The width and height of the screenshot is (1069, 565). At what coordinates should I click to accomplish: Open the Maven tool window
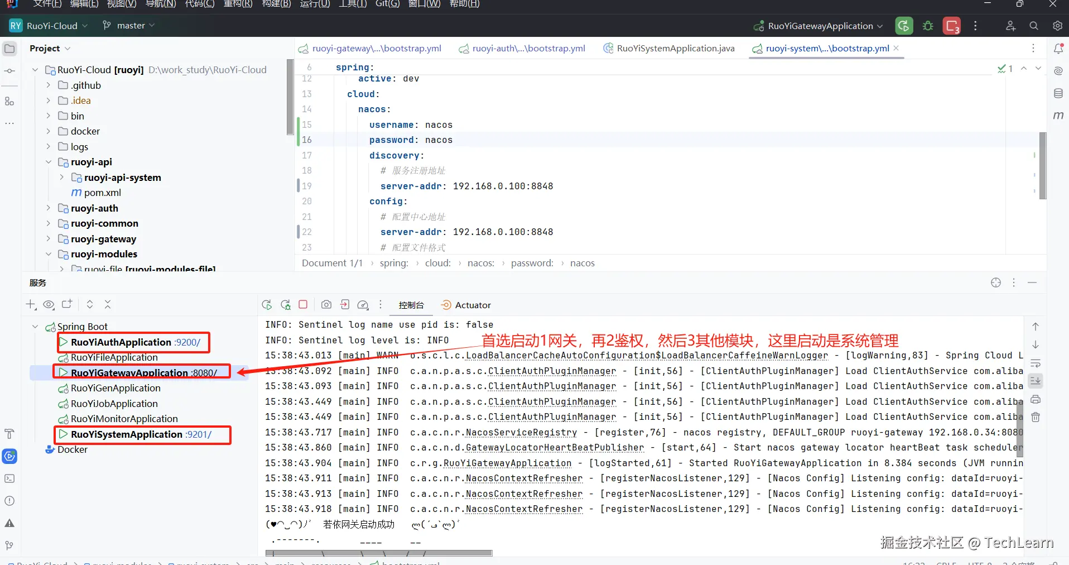[x=1058, y=116]
